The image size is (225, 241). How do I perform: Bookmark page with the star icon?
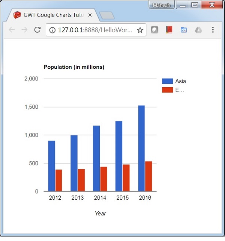pyautogui.click(x=140, y=30)
